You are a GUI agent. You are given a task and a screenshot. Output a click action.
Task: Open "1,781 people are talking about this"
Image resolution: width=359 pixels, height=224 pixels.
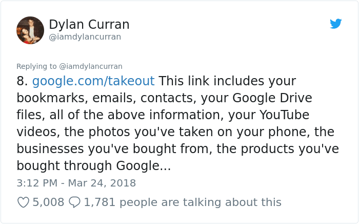click(183, 202)
